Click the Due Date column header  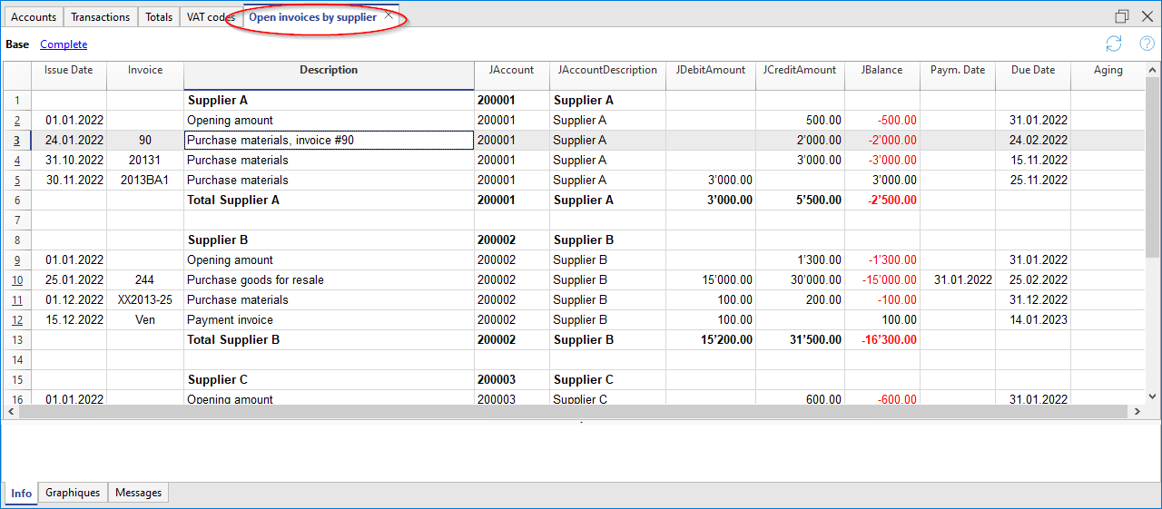point(1032,71)
